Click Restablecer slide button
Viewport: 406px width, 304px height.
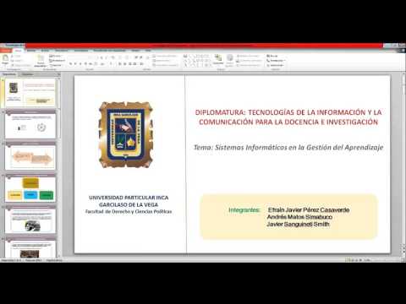[58, 61]
